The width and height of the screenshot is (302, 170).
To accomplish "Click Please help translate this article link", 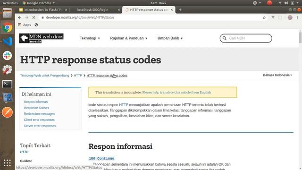I will pyautogui.click(x=176, y=93).
